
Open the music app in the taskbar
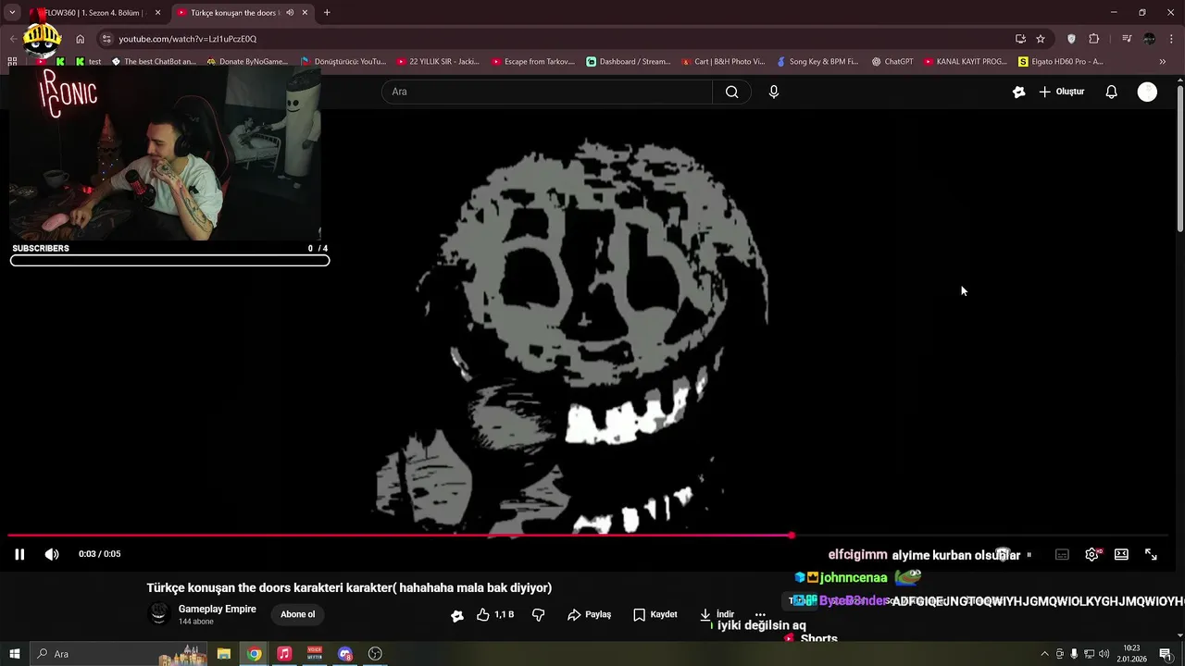click(284, 654)
